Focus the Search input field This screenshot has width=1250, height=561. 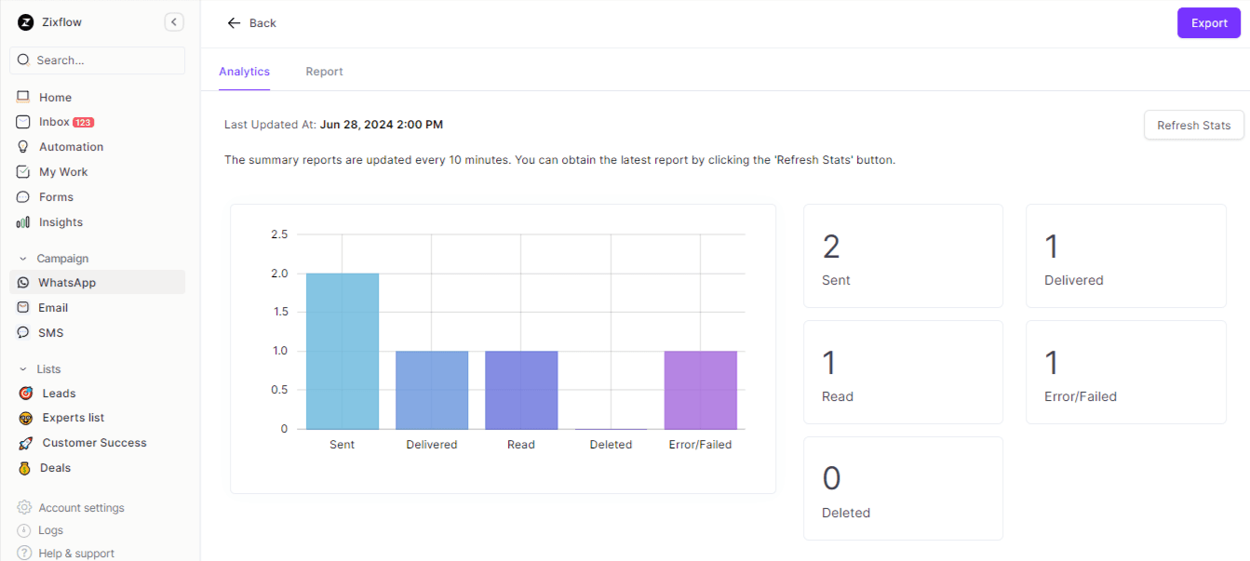click(x=102, y=60)
